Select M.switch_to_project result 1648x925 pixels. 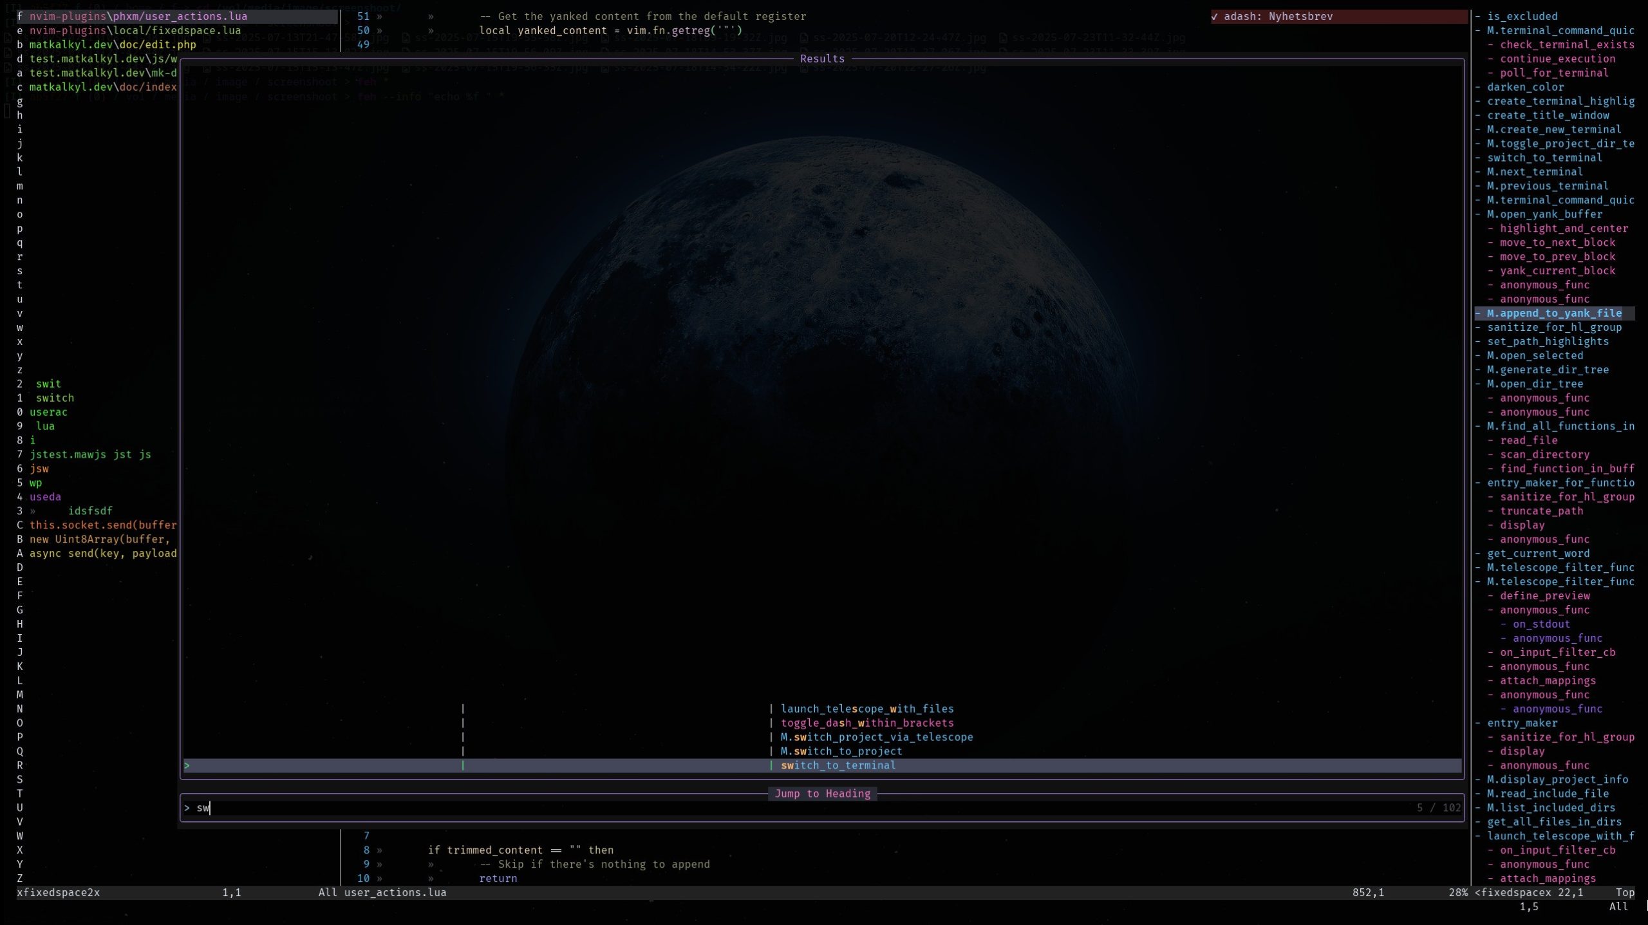pos(841,751)
